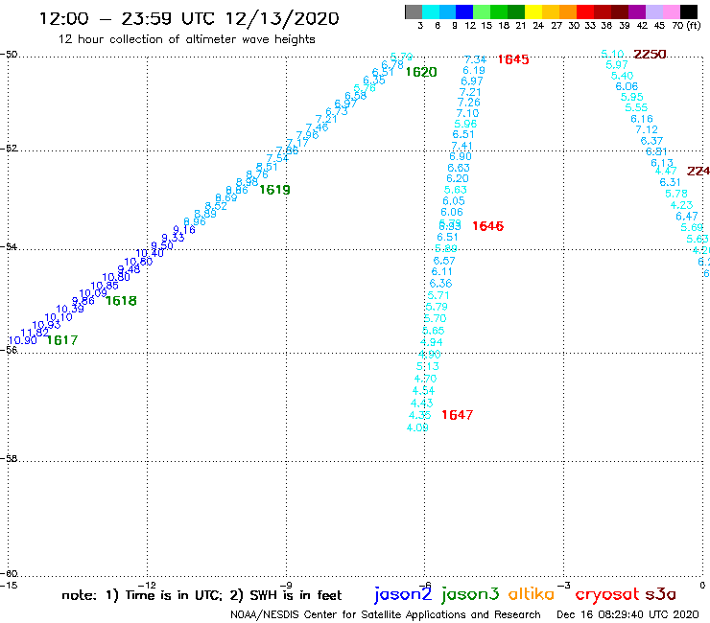Click the date range title text
This screenshot has width=710, height=623.
[189, 19]
